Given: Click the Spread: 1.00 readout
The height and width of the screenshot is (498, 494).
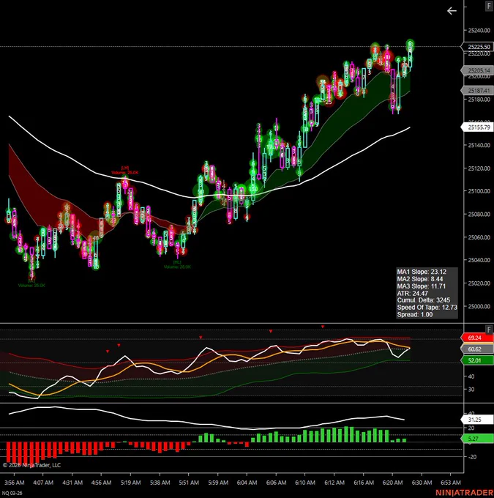Looking at the screenshot, I should point(415,314).
